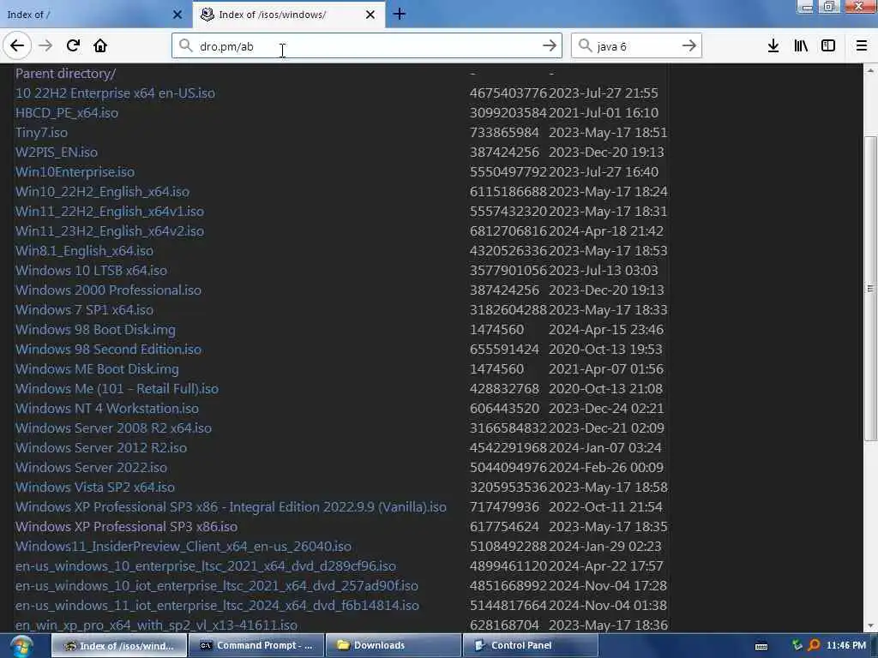Open a new tab with plus button
Image resolution: width=878 pixels, height=658 pixels.
point(400,14)
